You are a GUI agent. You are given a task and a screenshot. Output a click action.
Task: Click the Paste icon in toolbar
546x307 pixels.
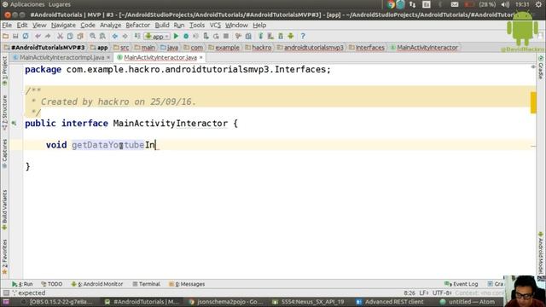pyautogui.click(x=80, y=36)
